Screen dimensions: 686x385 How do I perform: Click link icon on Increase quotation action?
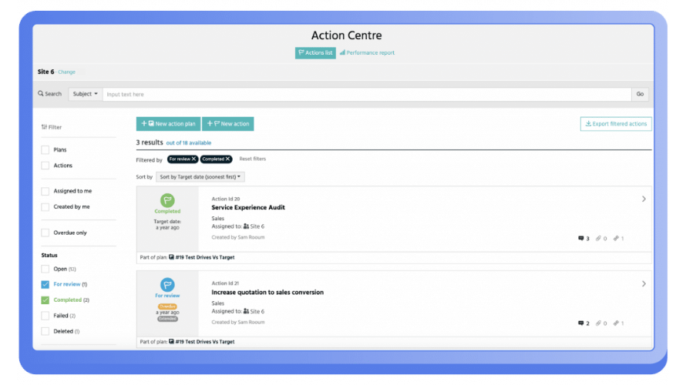[x=616, y=323]
